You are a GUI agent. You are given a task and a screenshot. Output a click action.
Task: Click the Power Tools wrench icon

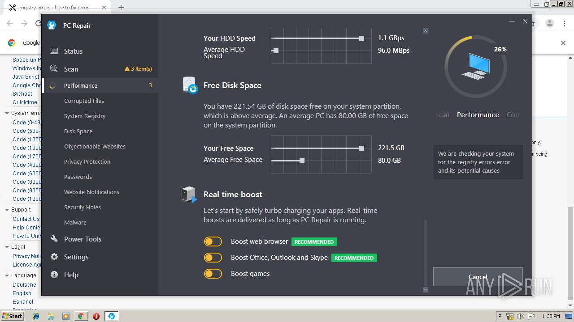pos(54,239)
